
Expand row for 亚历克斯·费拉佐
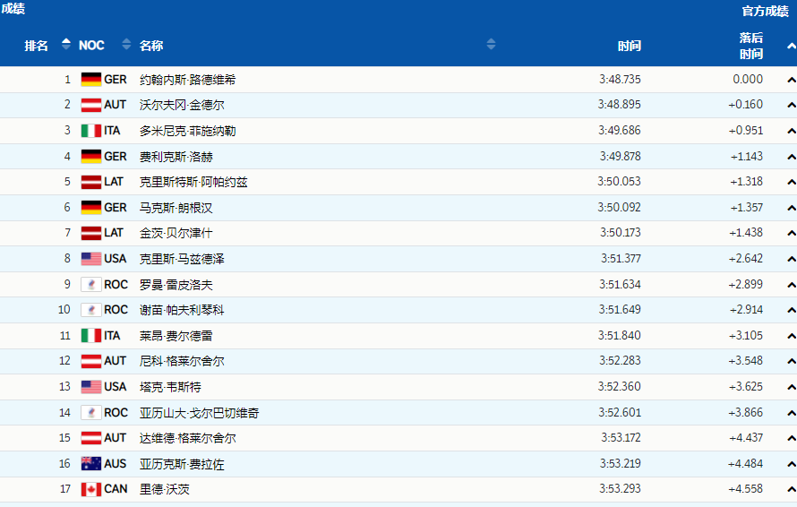point(791,464)
